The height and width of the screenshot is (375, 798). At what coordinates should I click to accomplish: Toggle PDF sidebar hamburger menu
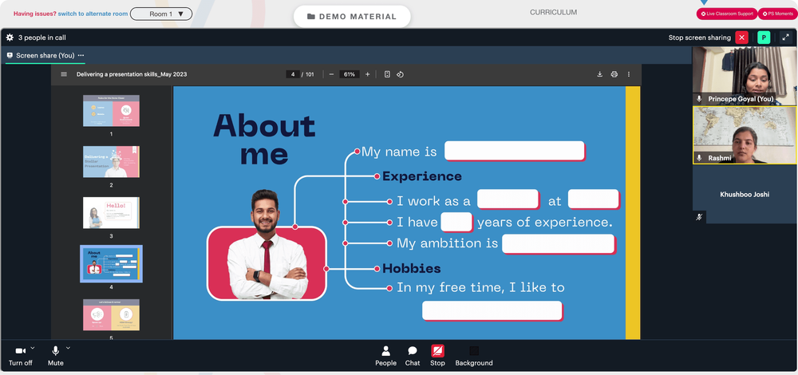pos(64,74)
